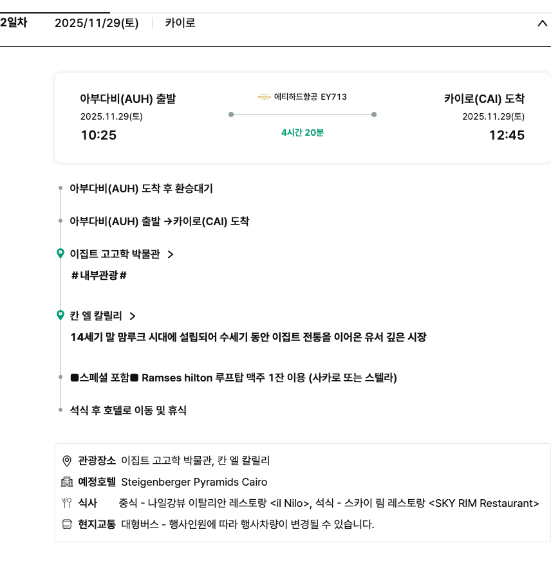Click the 예정호텔 building icon

[66, 482]
